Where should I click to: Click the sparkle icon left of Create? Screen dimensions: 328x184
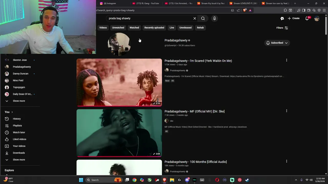(x=282, y=18)
